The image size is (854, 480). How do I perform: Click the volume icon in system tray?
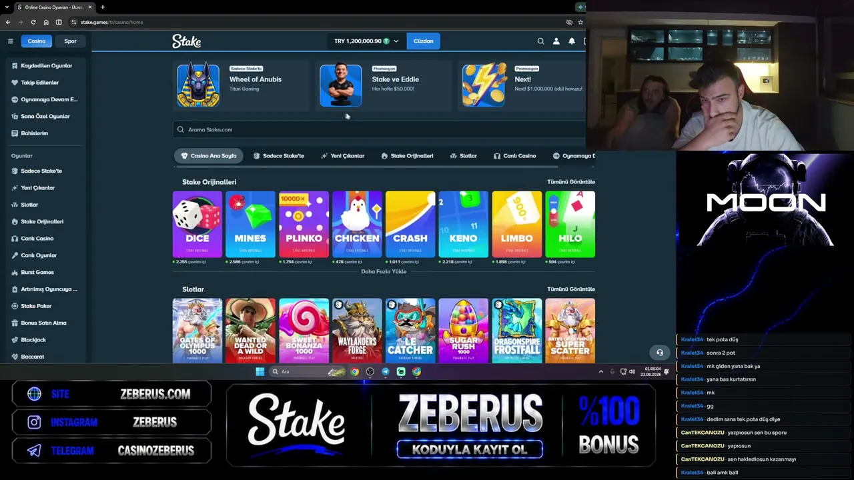pyautogui.click(x=632, y=372)
